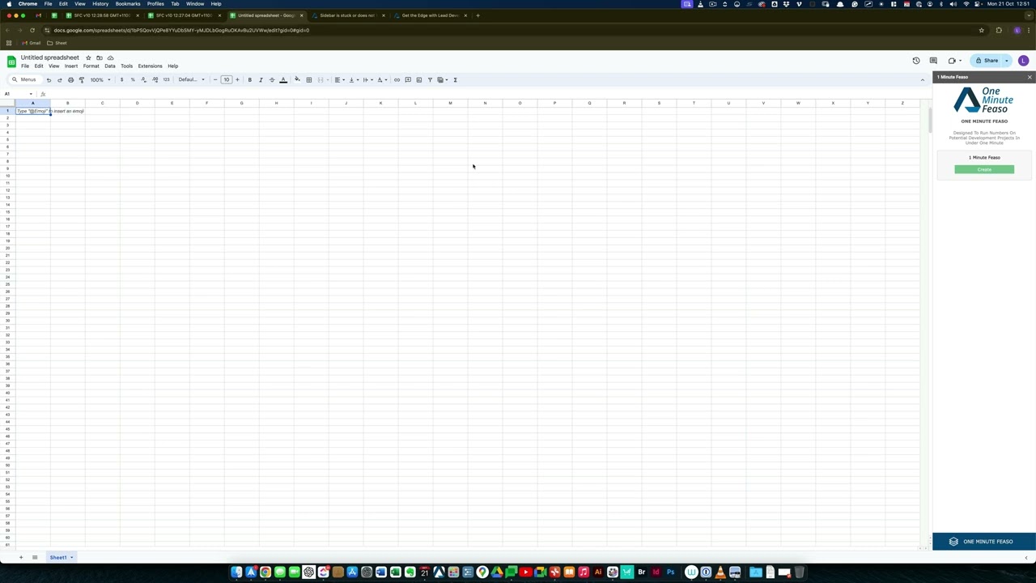
Task: Open the Insert menu
Action: coord(71,66)
